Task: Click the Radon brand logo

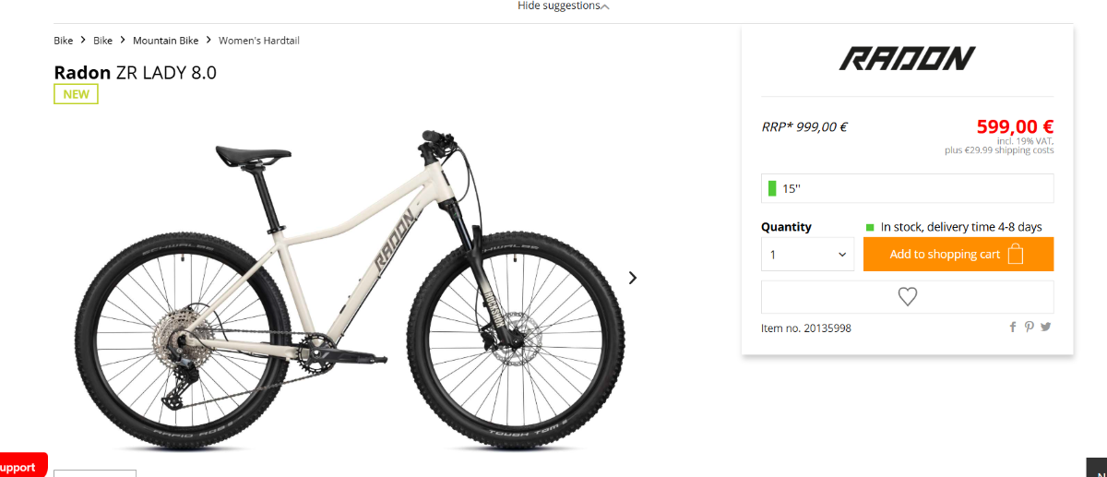Action: (x=907, y=59)
